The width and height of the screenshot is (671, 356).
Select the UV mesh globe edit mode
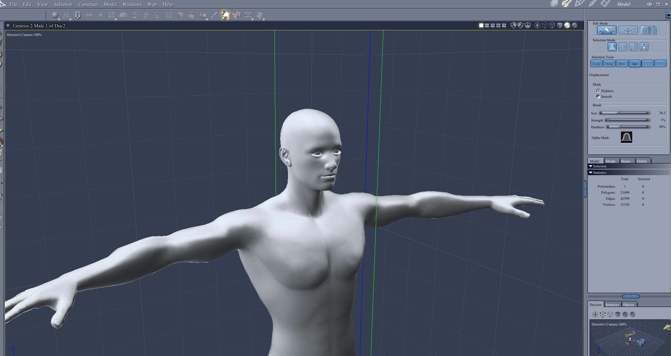(649, 30)
